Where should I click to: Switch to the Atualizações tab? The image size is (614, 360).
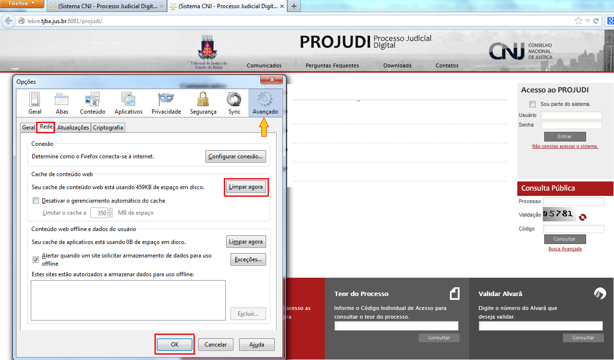73,128
